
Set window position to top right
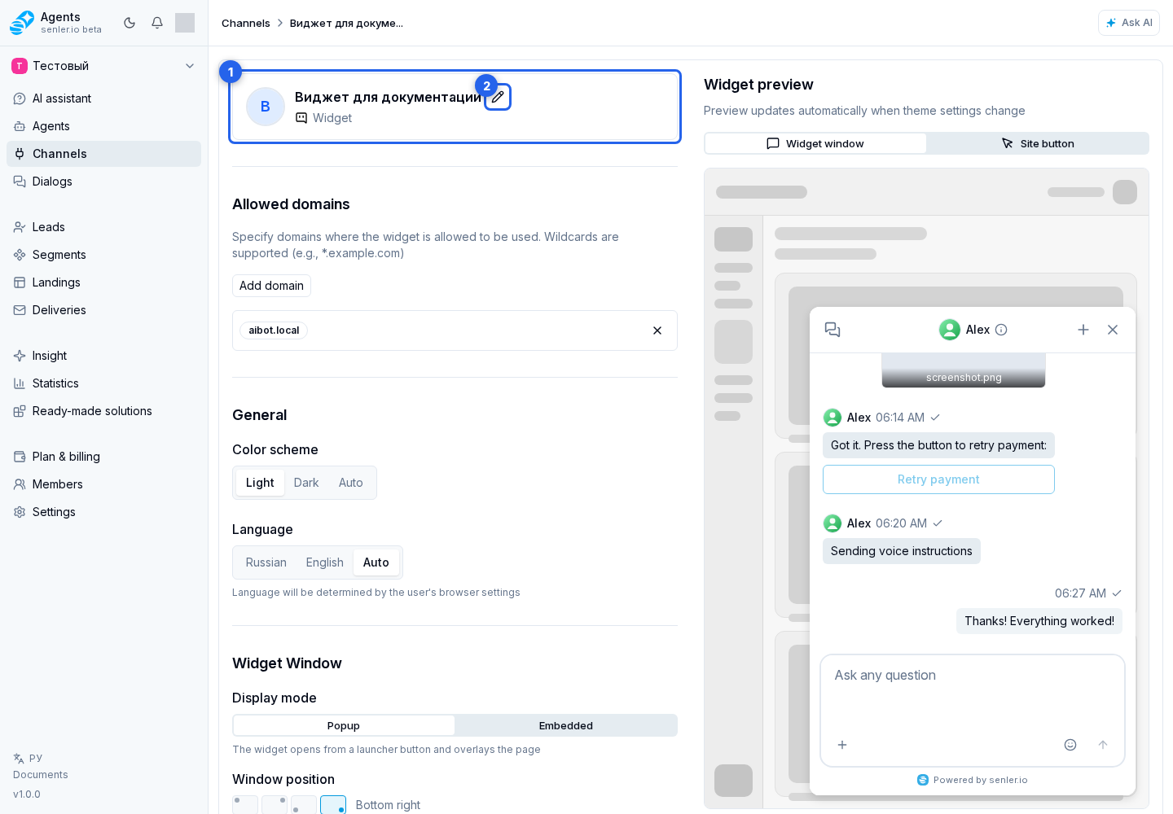tap(275, 805)
